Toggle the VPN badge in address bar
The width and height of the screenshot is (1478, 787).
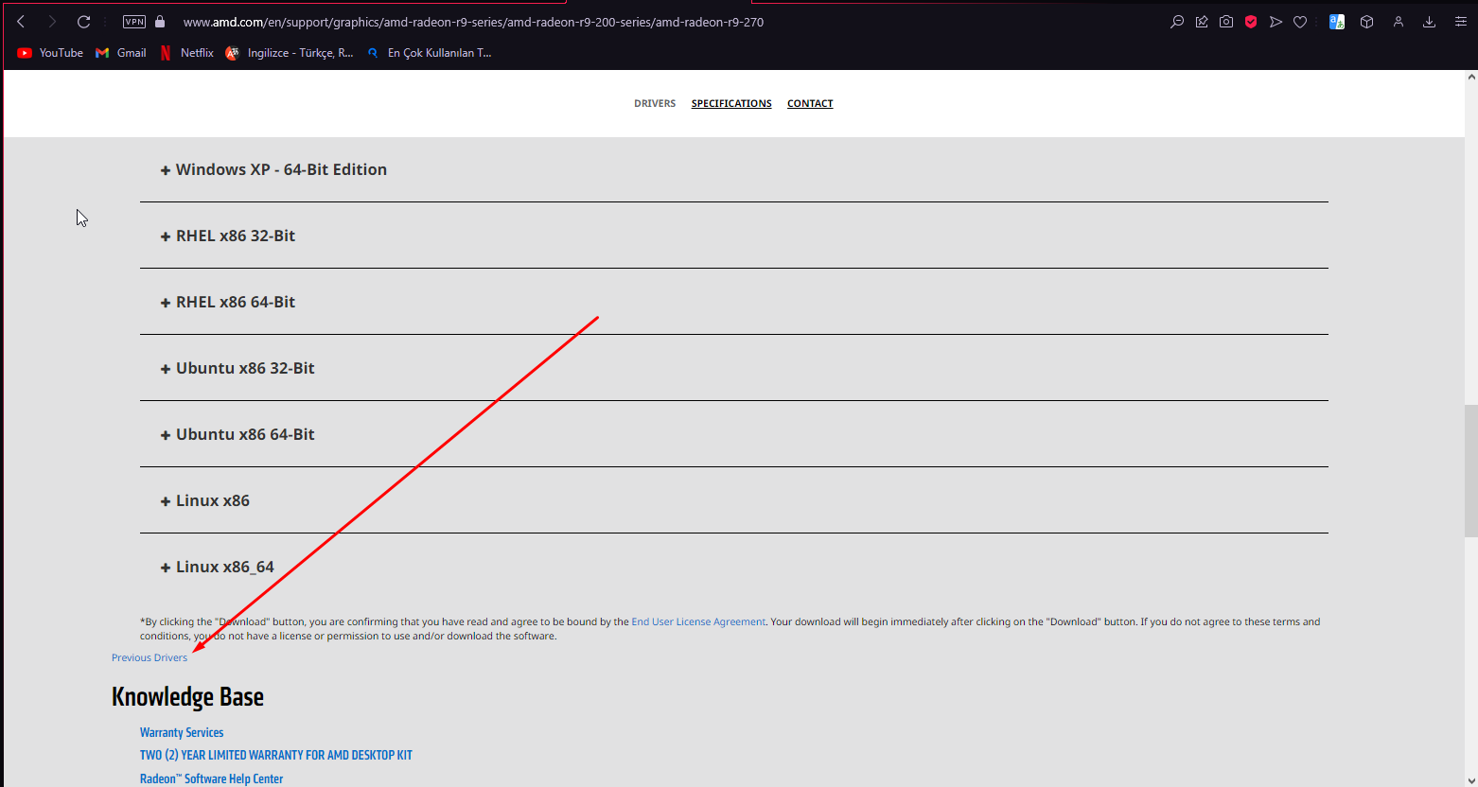134,22
